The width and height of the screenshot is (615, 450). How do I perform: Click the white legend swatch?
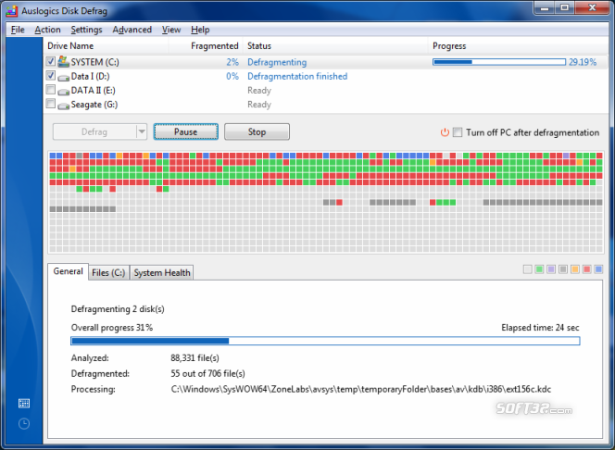(528, 269)
